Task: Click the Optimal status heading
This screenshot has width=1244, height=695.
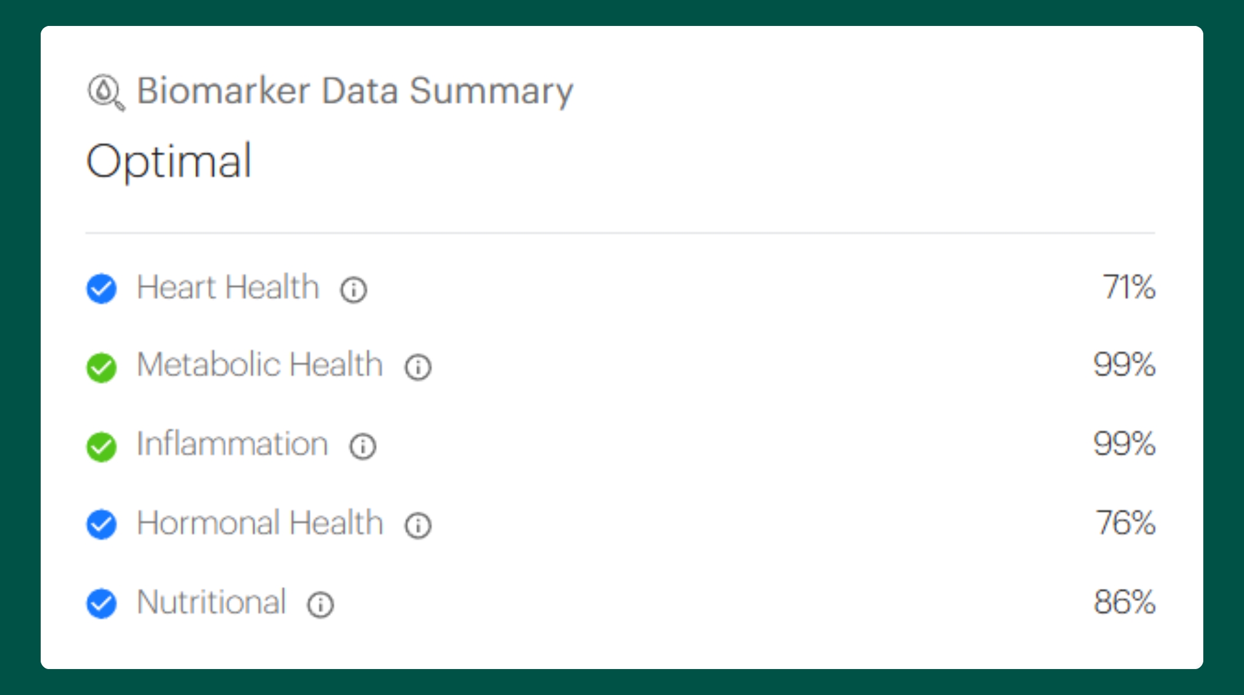Action: (x=169, y=161)
